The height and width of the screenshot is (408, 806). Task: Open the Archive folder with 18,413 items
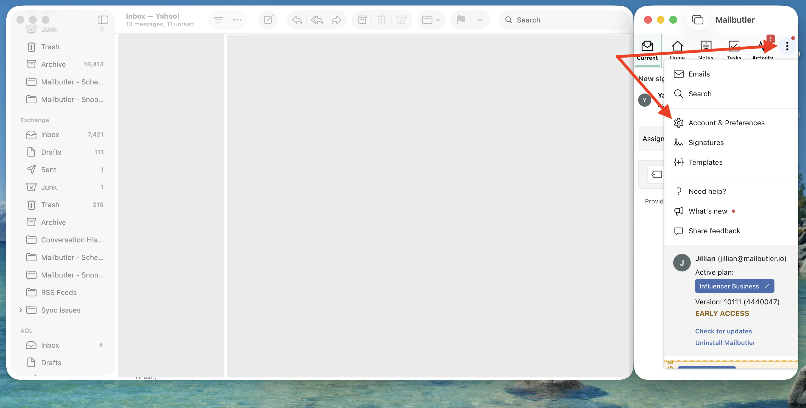click(63, 64)
